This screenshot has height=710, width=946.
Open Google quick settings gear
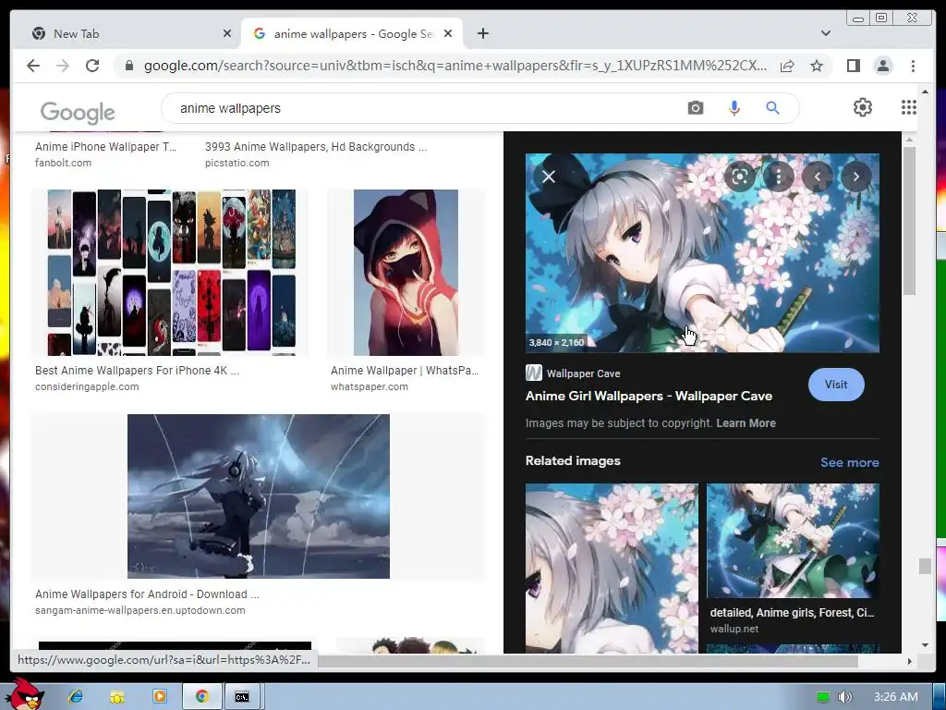(863, 107)
